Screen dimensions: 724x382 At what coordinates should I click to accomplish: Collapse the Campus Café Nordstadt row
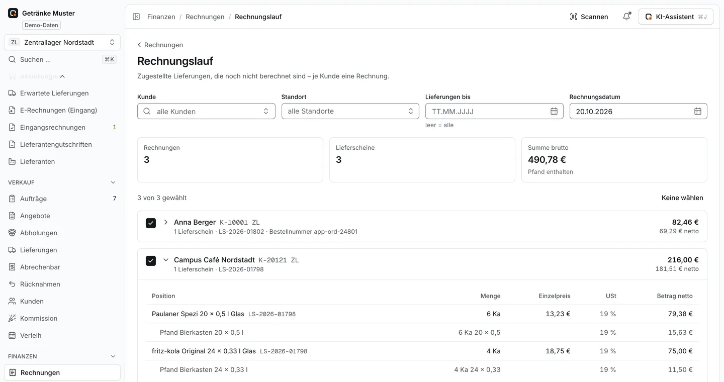[x=166, y=260]
